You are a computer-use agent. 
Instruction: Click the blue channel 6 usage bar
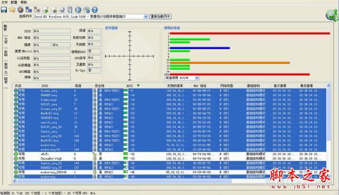click(x=200, y=48)
